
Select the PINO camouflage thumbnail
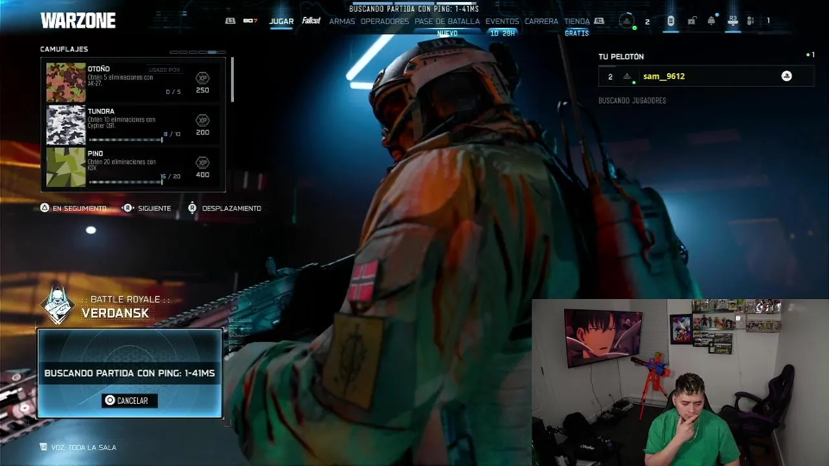[66, 168]
